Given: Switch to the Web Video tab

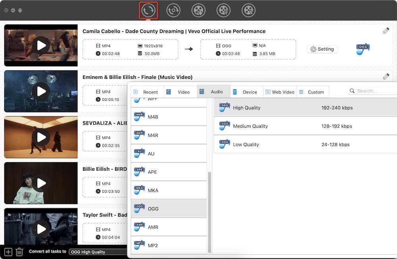Looking at the screenshot, I should click(280, 92).
